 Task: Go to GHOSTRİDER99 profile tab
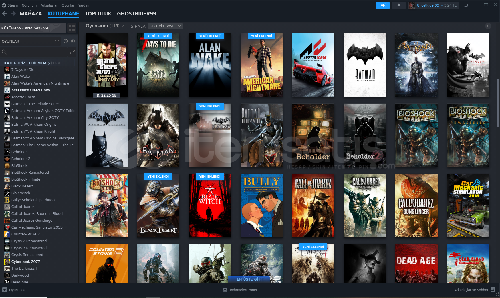[136, 13]
